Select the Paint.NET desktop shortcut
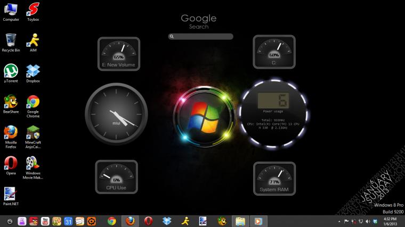Viewport: 405px width, 227px height. (x=11, y=196)
